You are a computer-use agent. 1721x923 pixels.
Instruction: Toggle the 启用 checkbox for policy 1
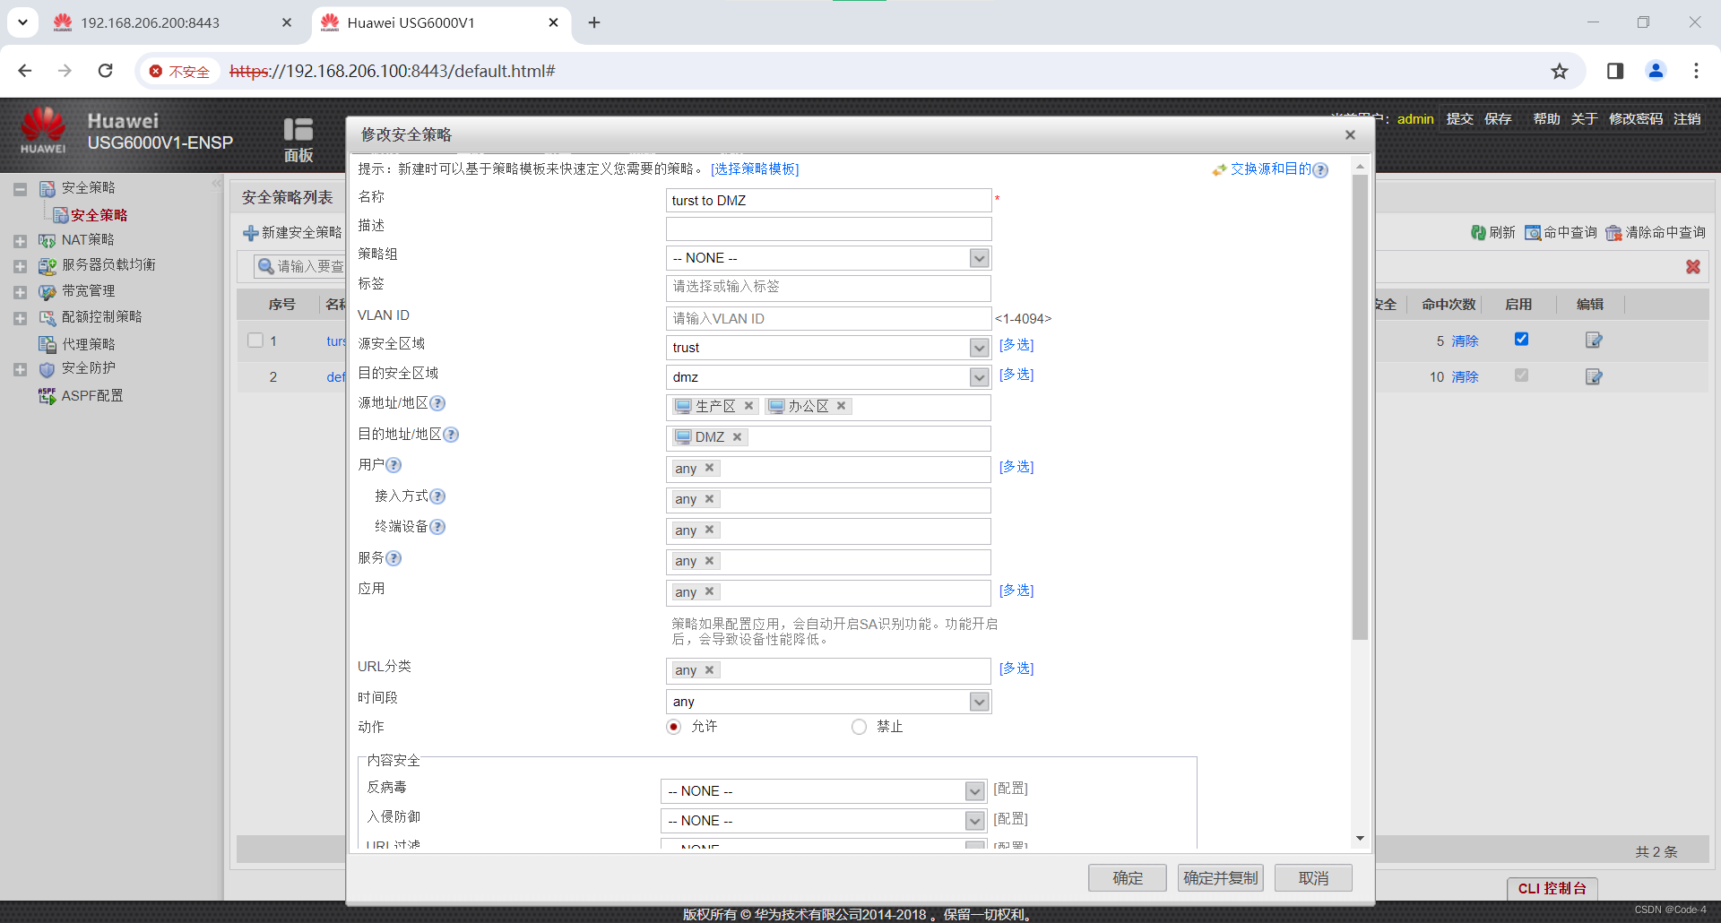pyautogui.click(x=1521, y=339)
